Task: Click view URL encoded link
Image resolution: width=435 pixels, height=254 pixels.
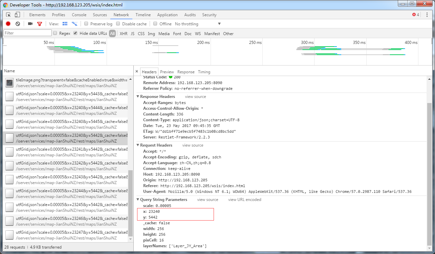Action: pos(244,200)
